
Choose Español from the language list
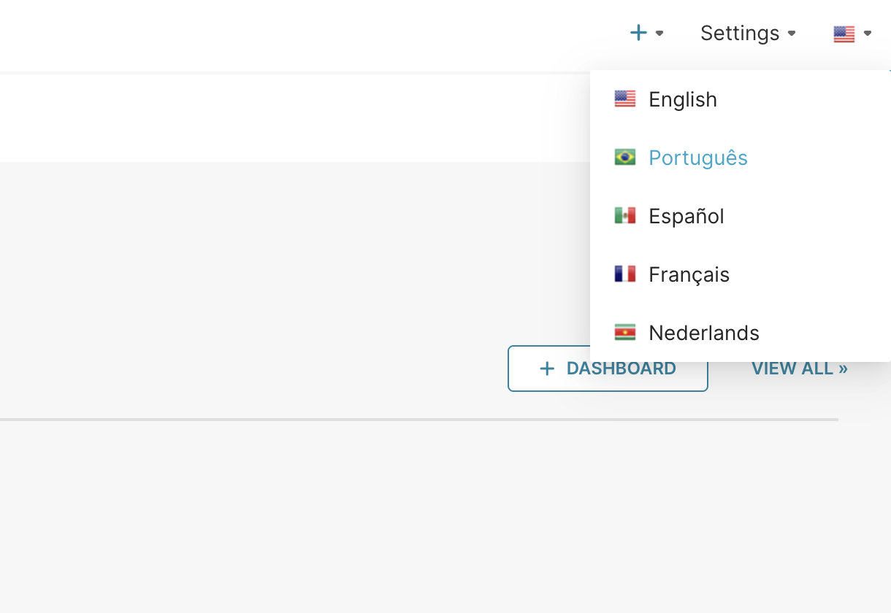pyautogui.click(x=686, y=216)
